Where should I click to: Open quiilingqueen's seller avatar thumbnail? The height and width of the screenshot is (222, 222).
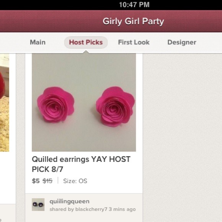(x=38, y=204)
